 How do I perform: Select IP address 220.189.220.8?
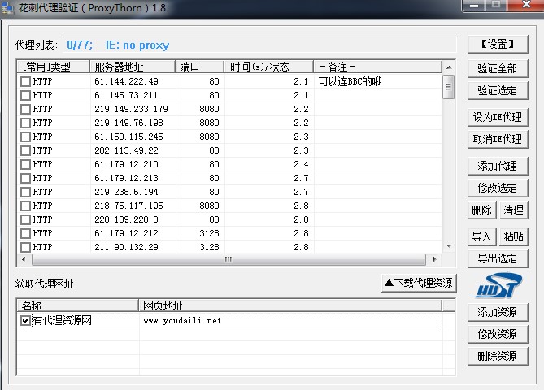tap(126, 220)
